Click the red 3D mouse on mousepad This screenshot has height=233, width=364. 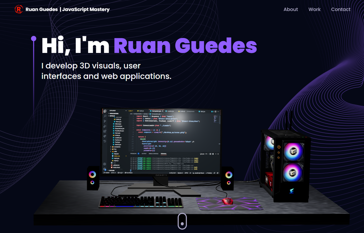228,201
